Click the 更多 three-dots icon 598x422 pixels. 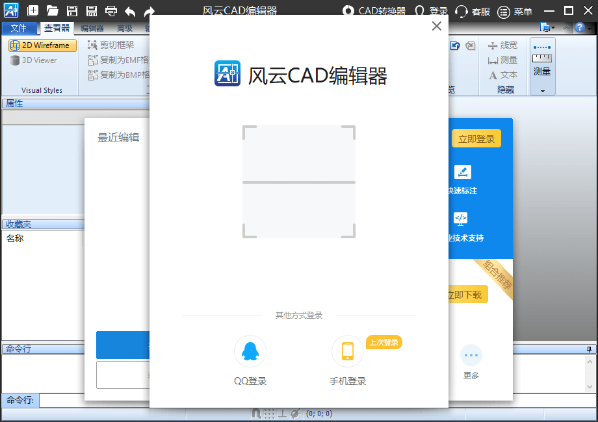pos(471,355)
